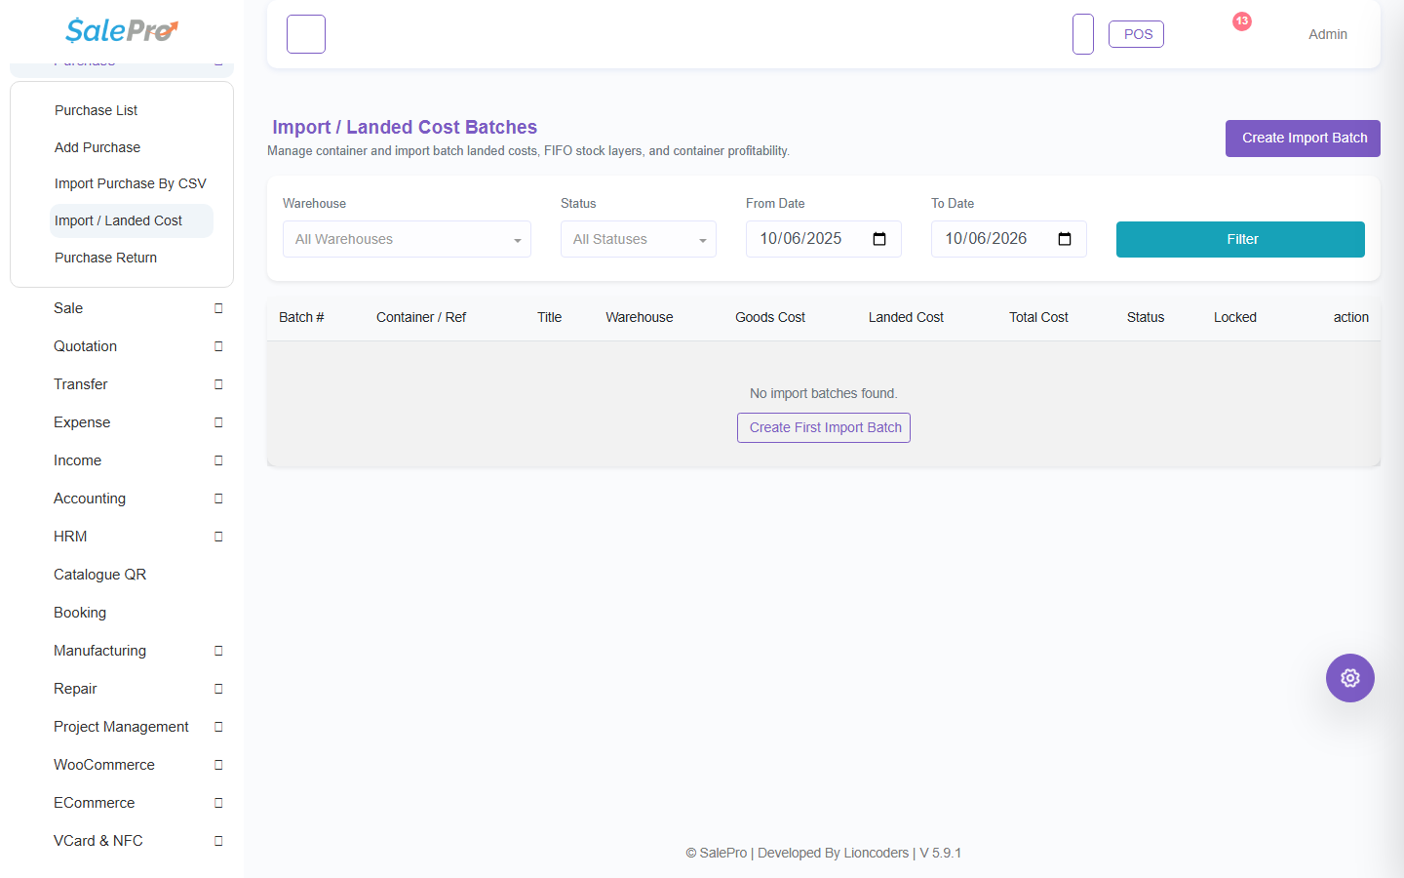
Task: Expand the Income sidebar menu
Action: click(x=122, y=460)
